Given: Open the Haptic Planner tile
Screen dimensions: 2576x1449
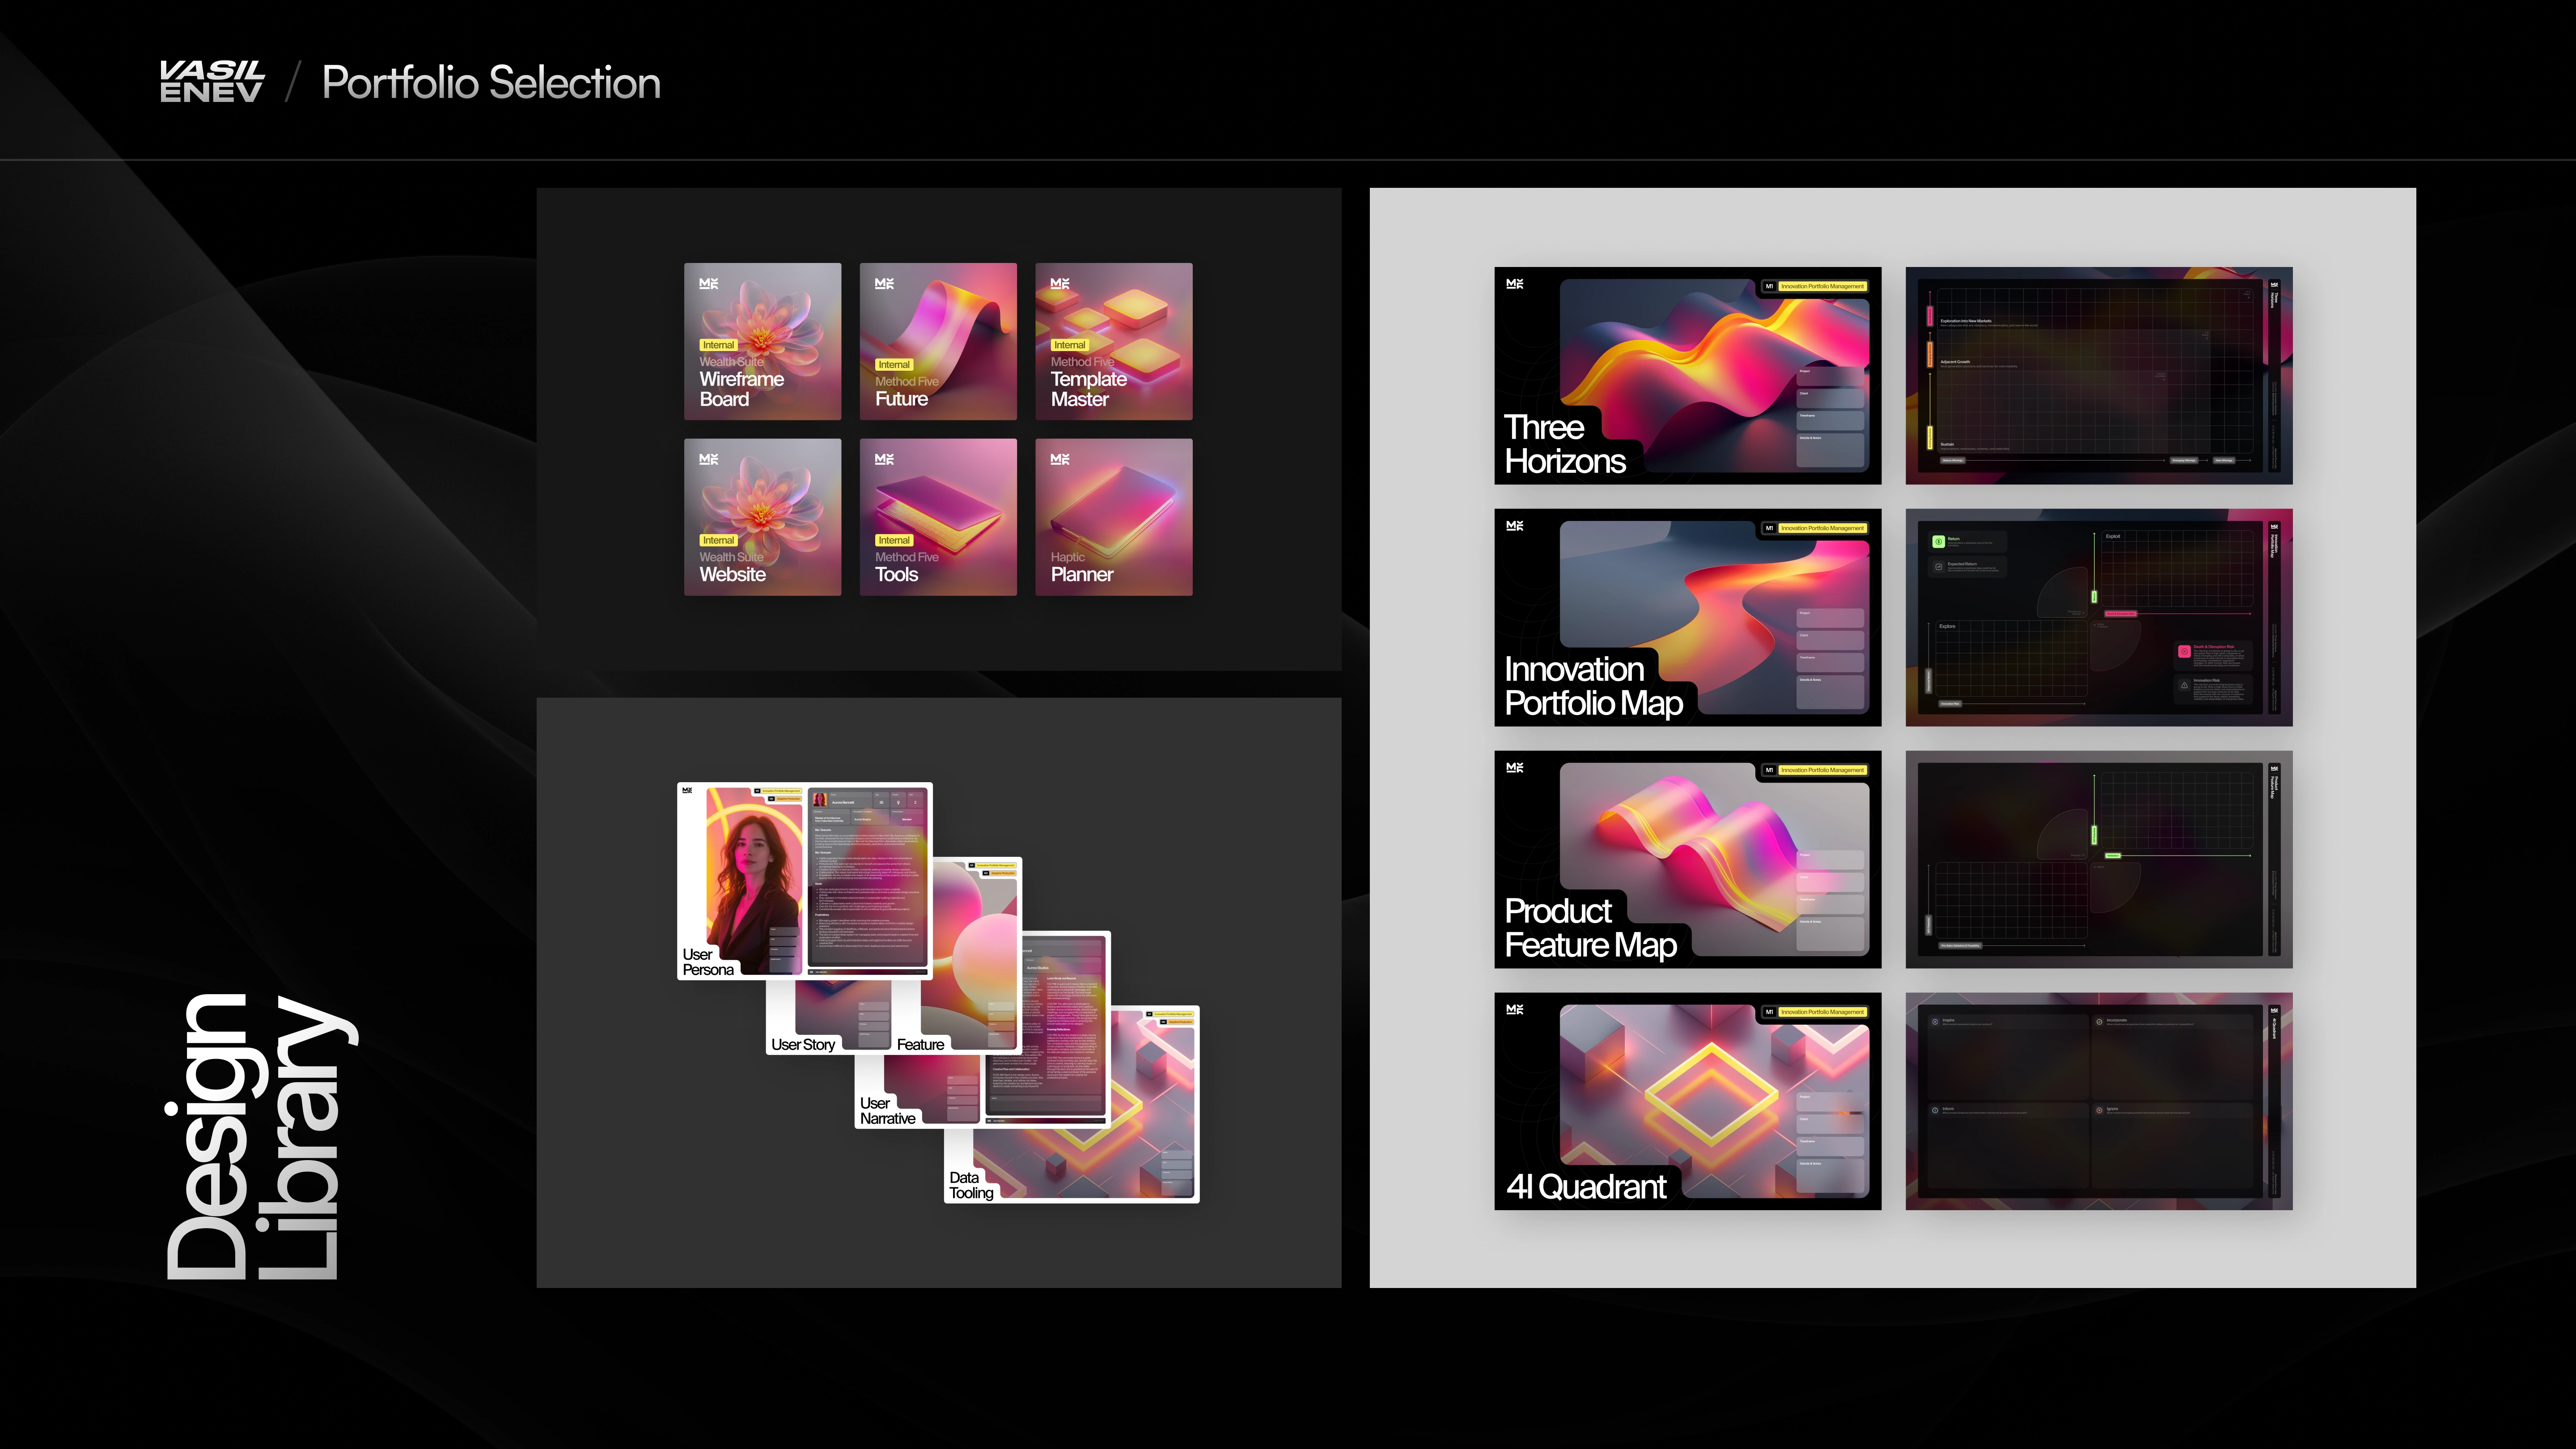Looking at the screenshot, I should coord(1113,517).
